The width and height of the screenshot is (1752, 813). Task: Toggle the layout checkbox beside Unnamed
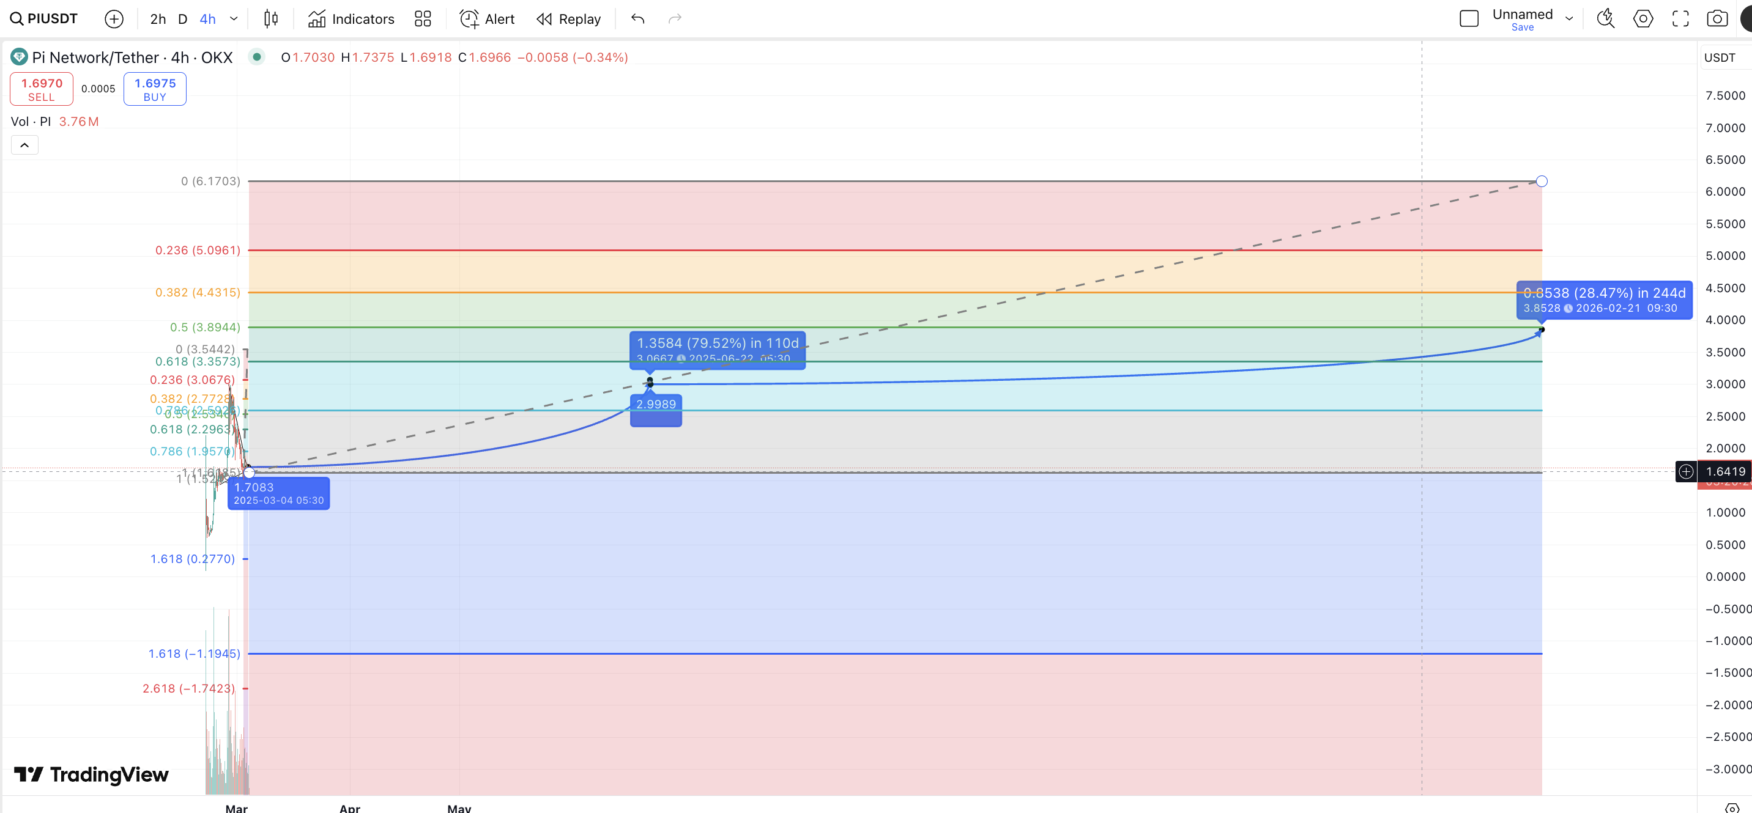(1469, 19)
